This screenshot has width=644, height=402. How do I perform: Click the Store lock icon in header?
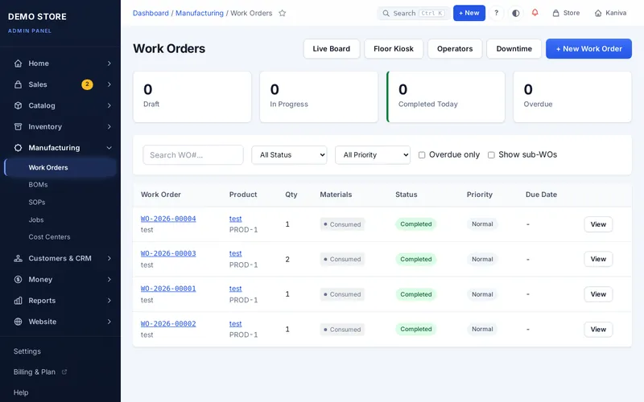[555, 13]
